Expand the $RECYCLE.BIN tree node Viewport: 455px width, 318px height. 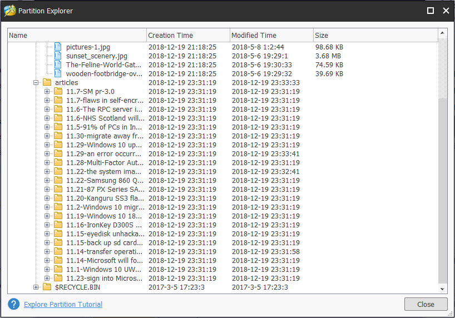coord(36,287)
